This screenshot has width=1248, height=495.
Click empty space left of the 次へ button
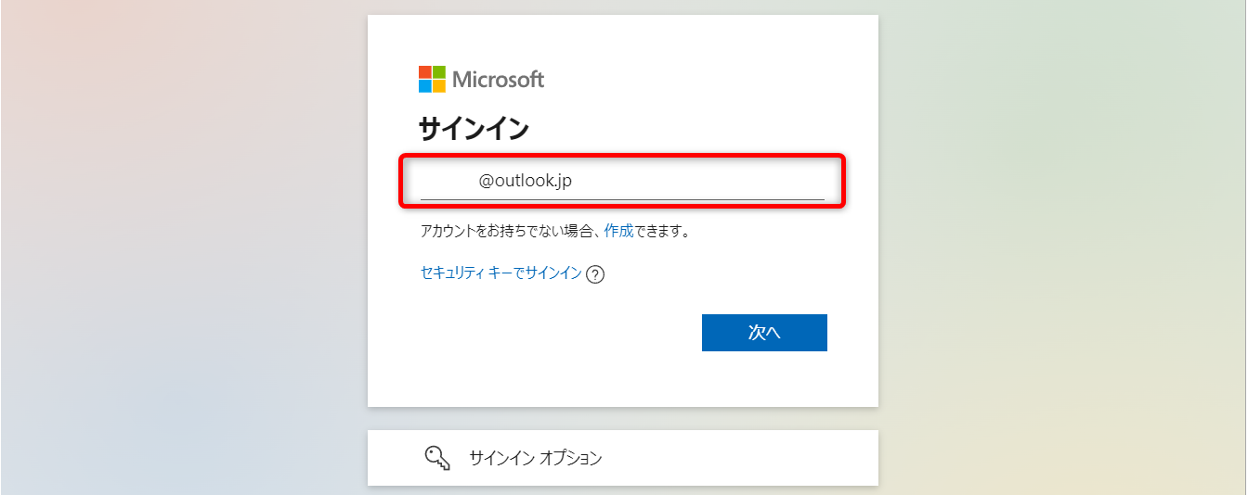(x=557, y=333)
